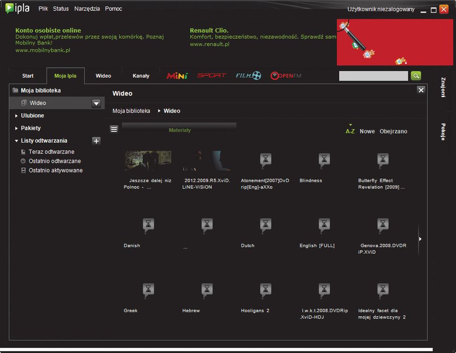Click hourglass icon above Greek
Screen dimensions: 456x353
click(148, 290)
